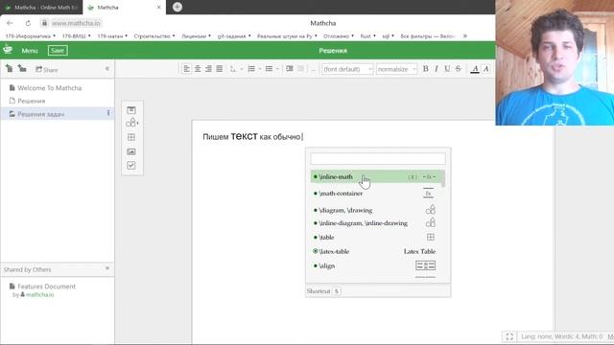Click the checkbox icon in side toolbar
Screen dimensions: 614x345
click(x=131, y=166)
